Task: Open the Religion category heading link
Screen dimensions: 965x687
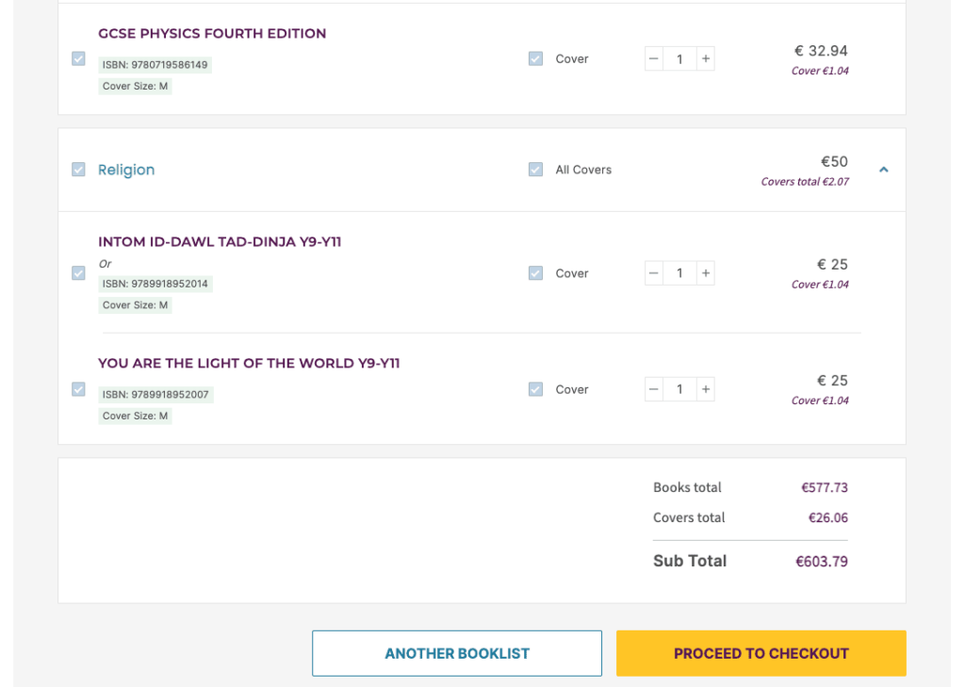Action: pos(126,170)
